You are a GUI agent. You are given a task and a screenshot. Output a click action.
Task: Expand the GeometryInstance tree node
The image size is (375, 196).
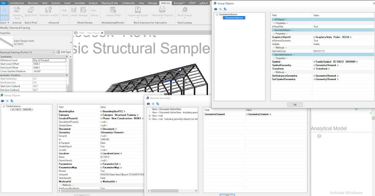pyautogui.click(x=217, y=14)
